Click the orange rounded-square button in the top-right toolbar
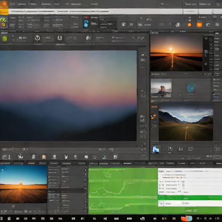Viewport: 222px width, 222px height. [x=199, y=25]
